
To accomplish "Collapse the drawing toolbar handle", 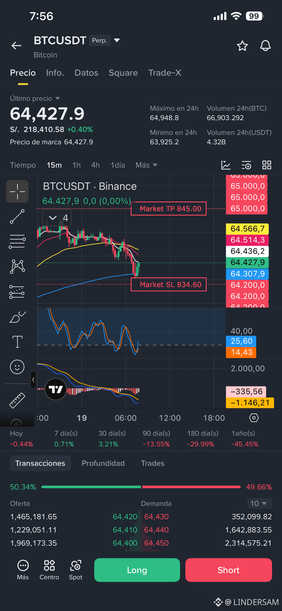I will click(33, 379).
